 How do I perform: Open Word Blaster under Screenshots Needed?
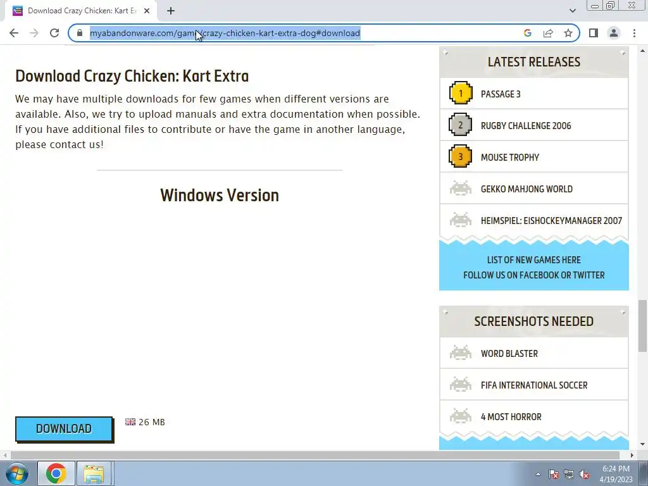509,353
